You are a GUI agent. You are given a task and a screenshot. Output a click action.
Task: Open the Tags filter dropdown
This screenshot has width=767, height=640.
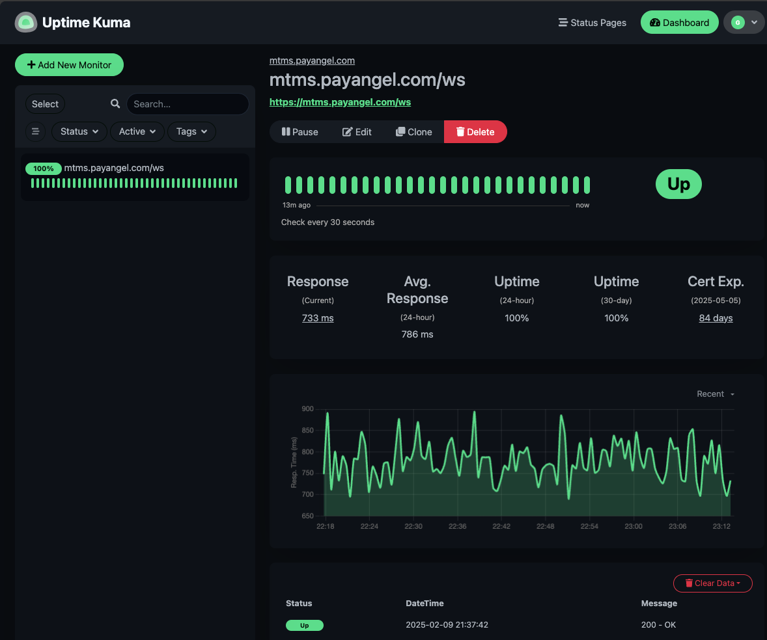[x=191, y=131]
